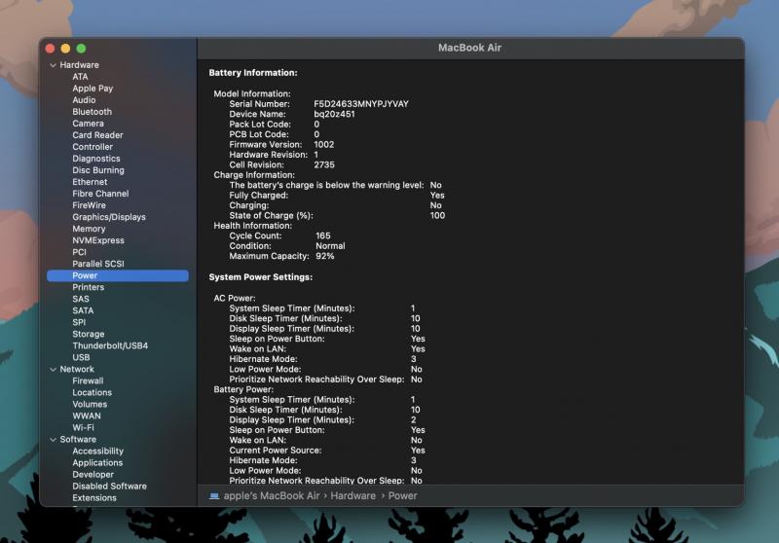Open the Storage entry
Image resolution: width=779 pixels, height=543 pixels.
pos(89,334)
